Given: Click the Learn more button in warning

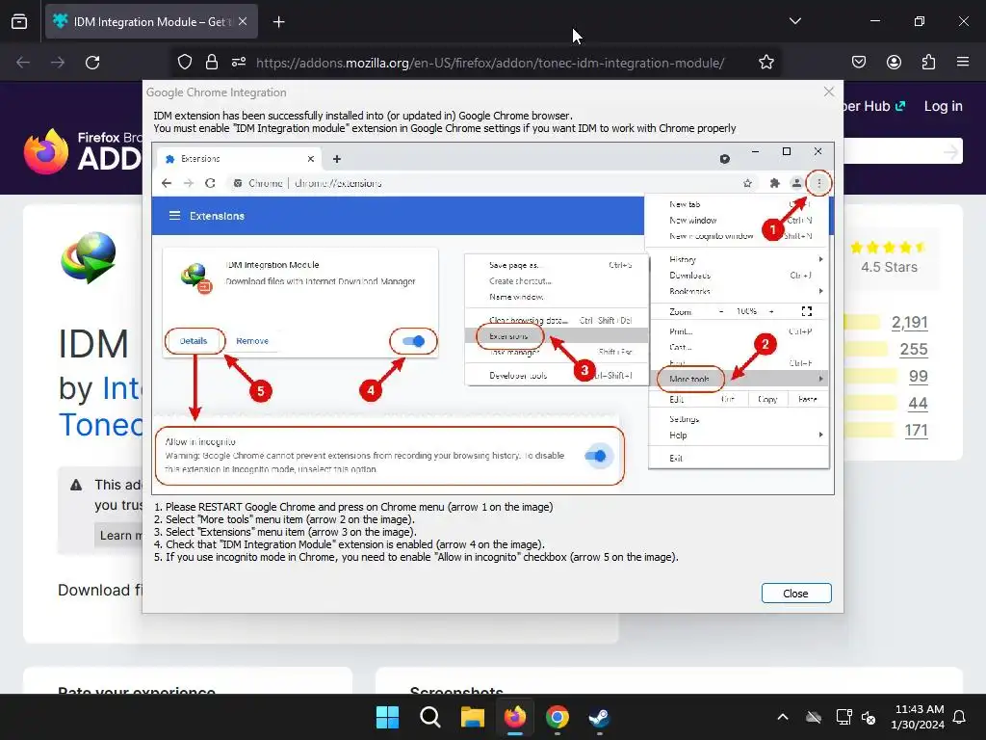Looking at the screenshot, I should 119,536.
